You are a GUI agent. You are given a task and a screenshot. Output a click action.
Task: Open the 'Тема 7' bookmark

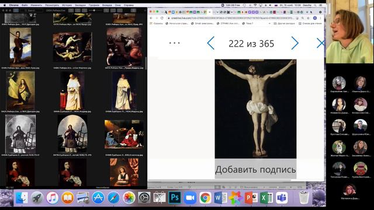(247, 23)
